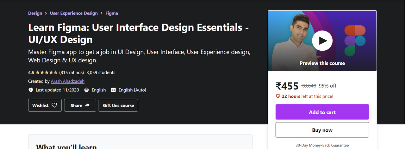Click the Buy now button

pos(322,130)
